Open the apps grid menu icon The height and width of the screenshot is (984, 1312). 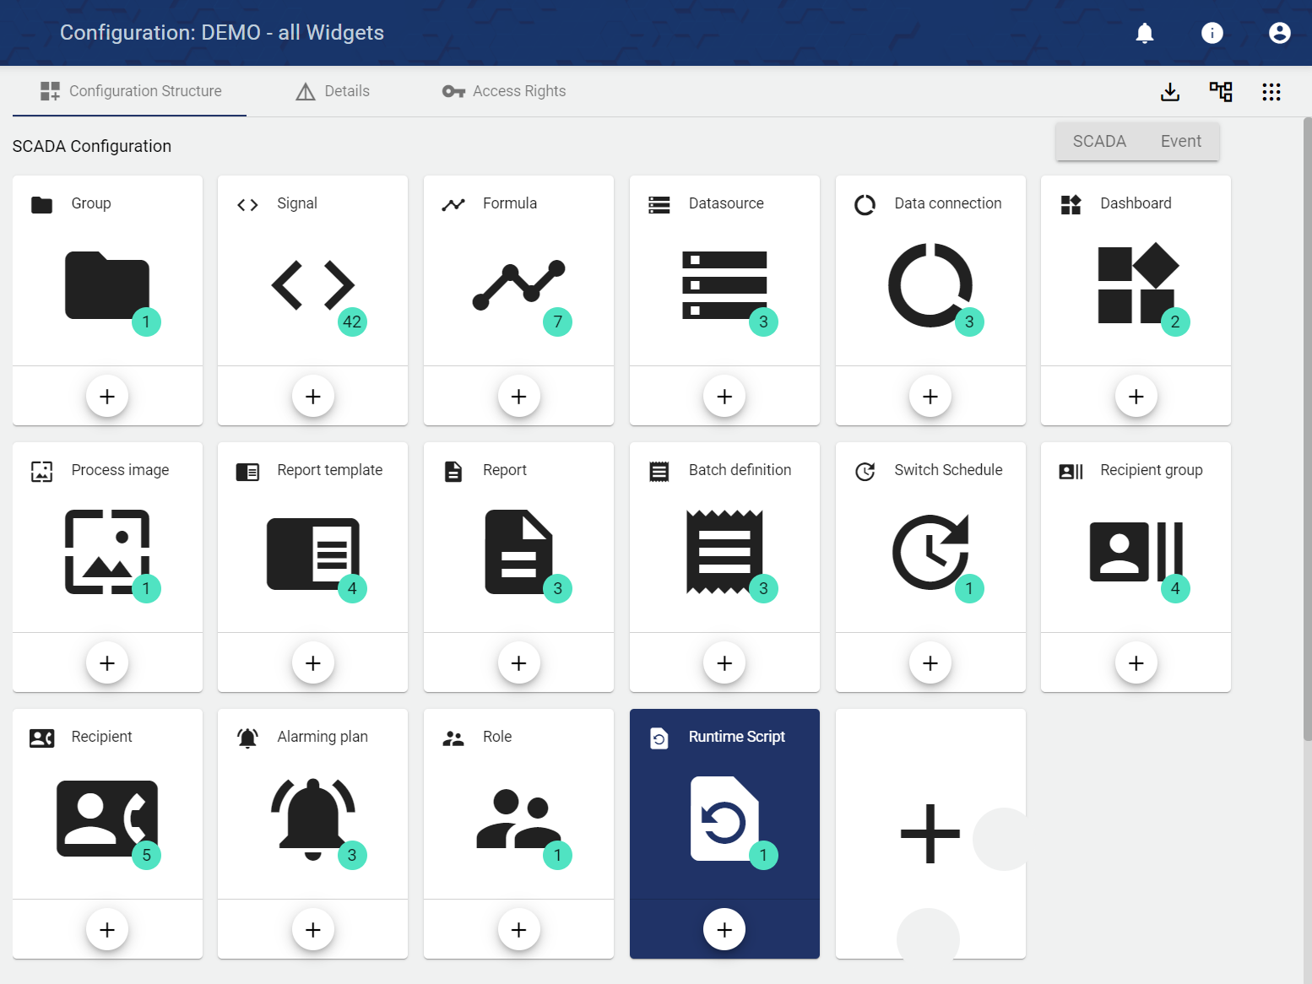click(1271, 91)
